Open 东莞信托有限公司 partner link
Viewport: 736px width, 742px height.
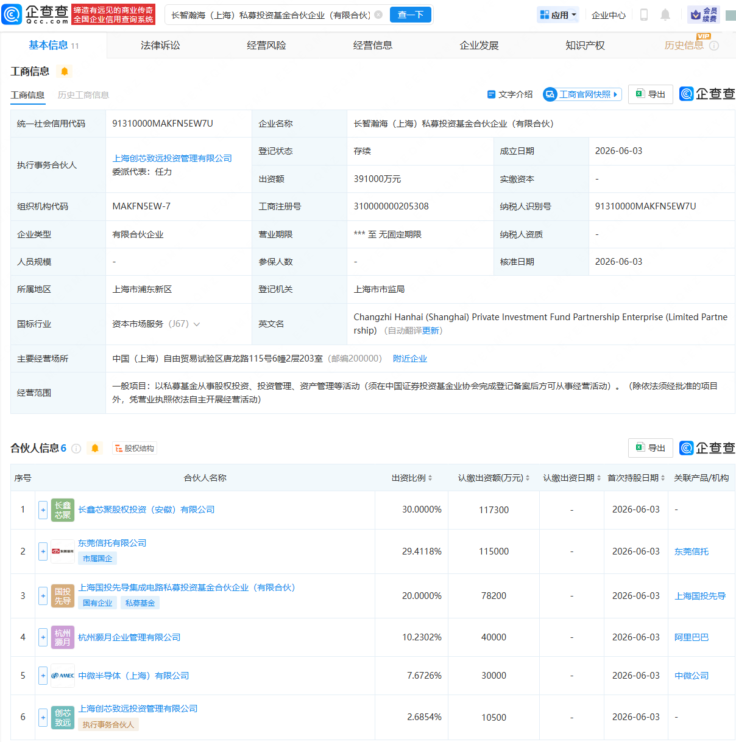[x=112, y=543]
